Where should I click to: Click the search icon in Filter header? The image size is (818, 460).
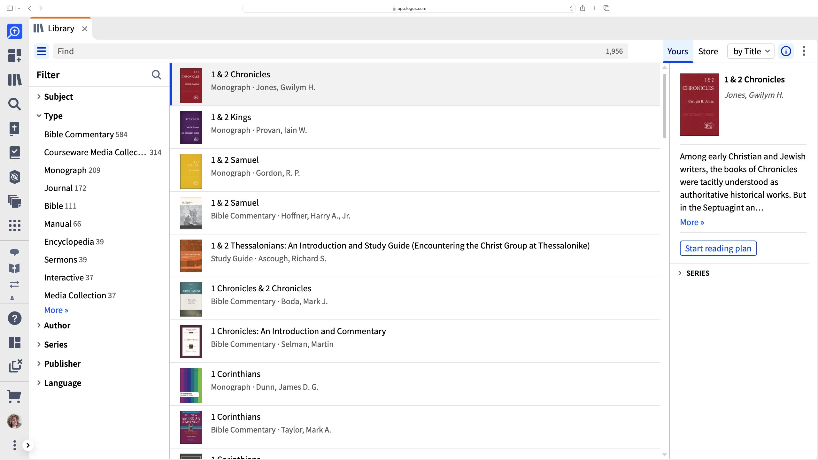[x=156, y=75]
